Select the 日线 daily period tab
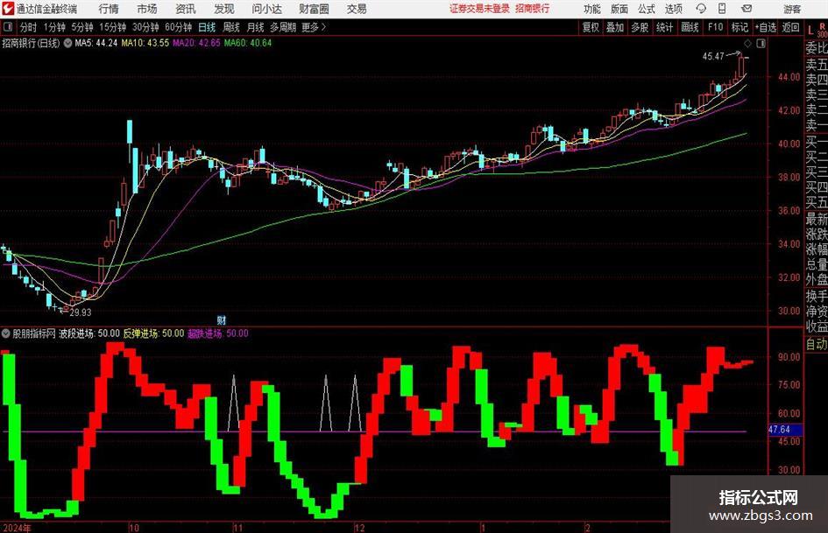This screenshot has height=533, width=828. 207,27
